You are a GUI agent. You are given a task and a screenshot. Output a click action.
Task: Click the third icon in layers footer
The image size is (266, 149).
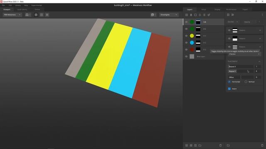[195, 145]
